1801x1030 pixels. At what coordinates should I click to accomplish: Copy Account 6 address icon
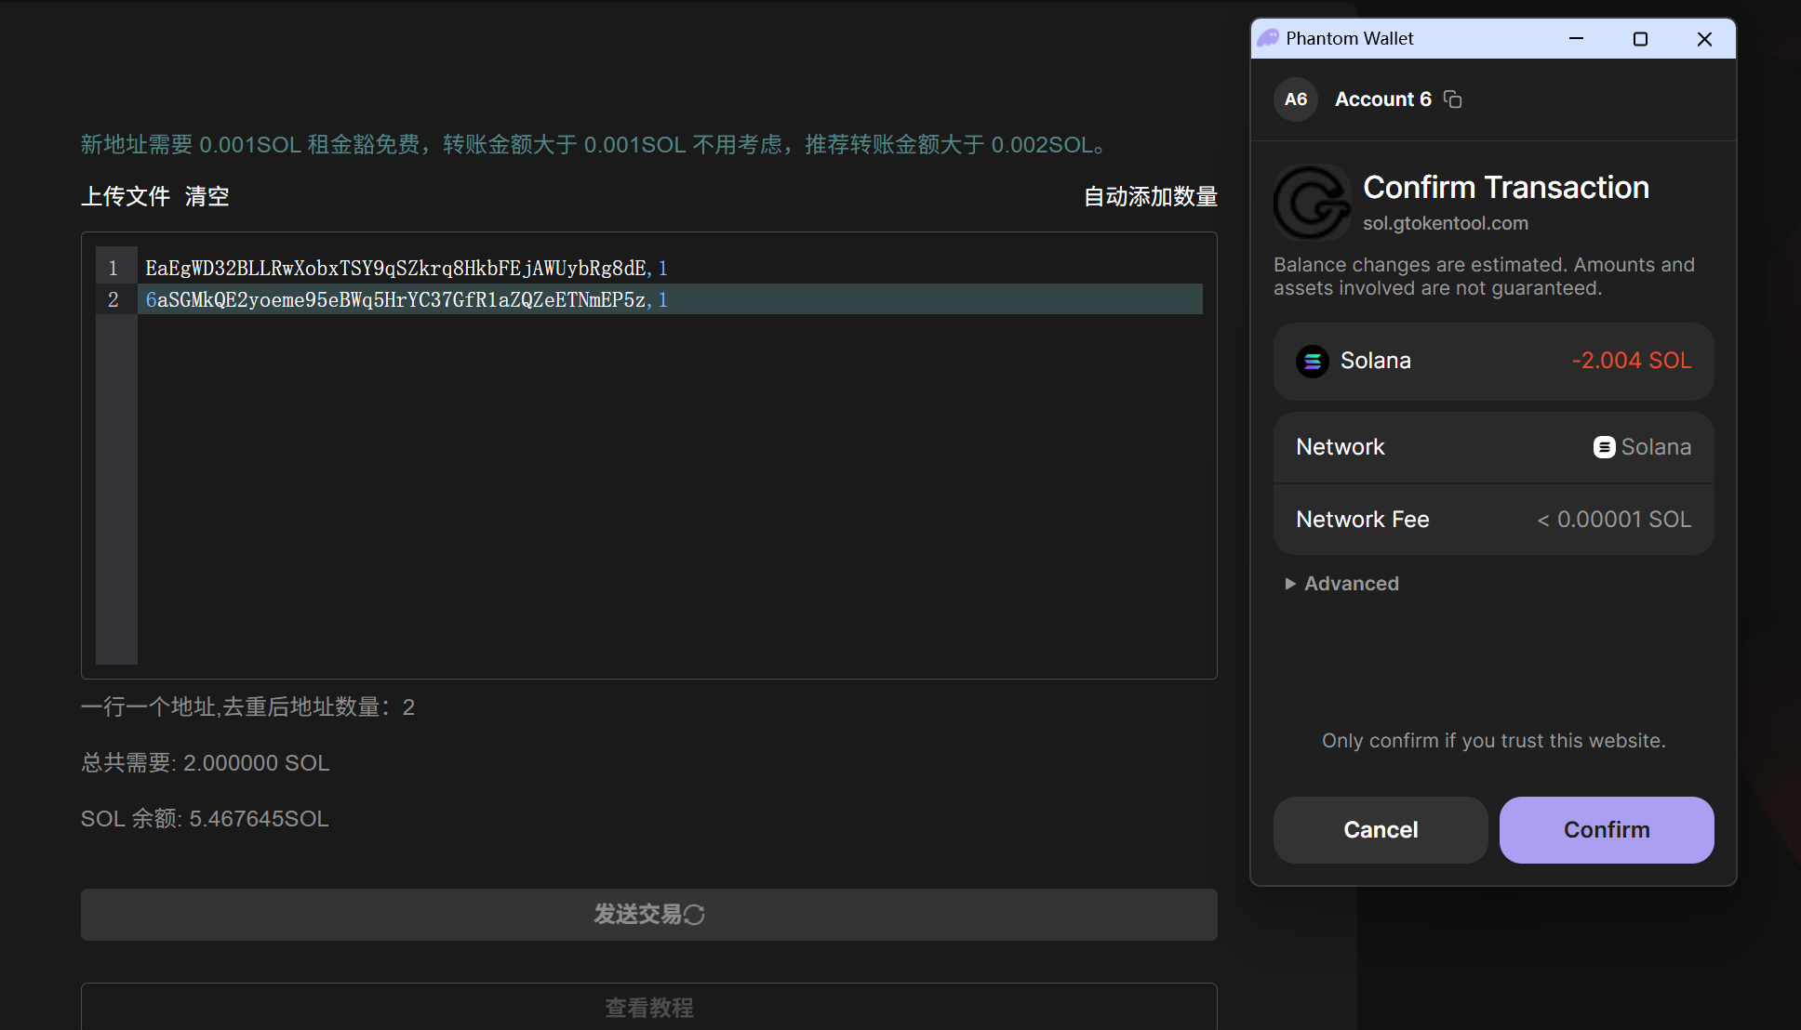[x=1452, y=99]
